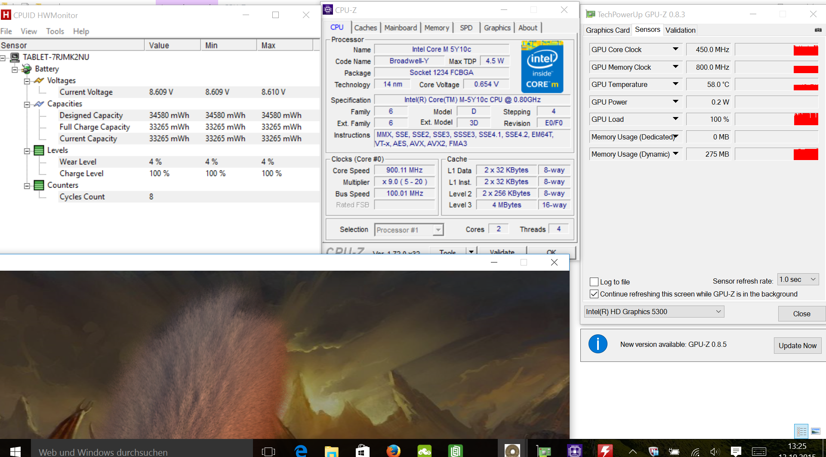Open the GPU Load sensor dropdown
Image resolution: width=826 pixels, height=457 pixels.
tap(676, 119)
